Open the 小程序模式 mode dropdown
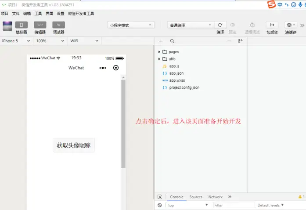 130,25
